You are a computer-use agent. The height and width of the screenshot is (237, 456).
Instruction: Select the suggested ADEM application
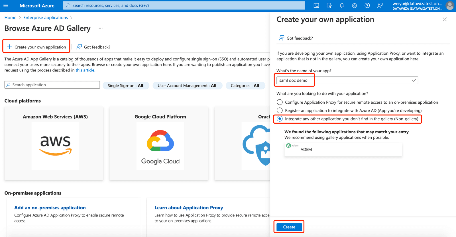(343, 150)
